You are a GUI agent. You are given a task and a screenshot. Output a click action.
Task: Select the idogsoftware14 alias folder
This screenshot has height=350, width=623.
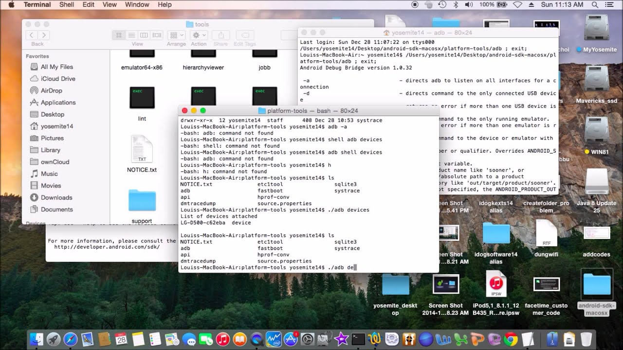496,233
